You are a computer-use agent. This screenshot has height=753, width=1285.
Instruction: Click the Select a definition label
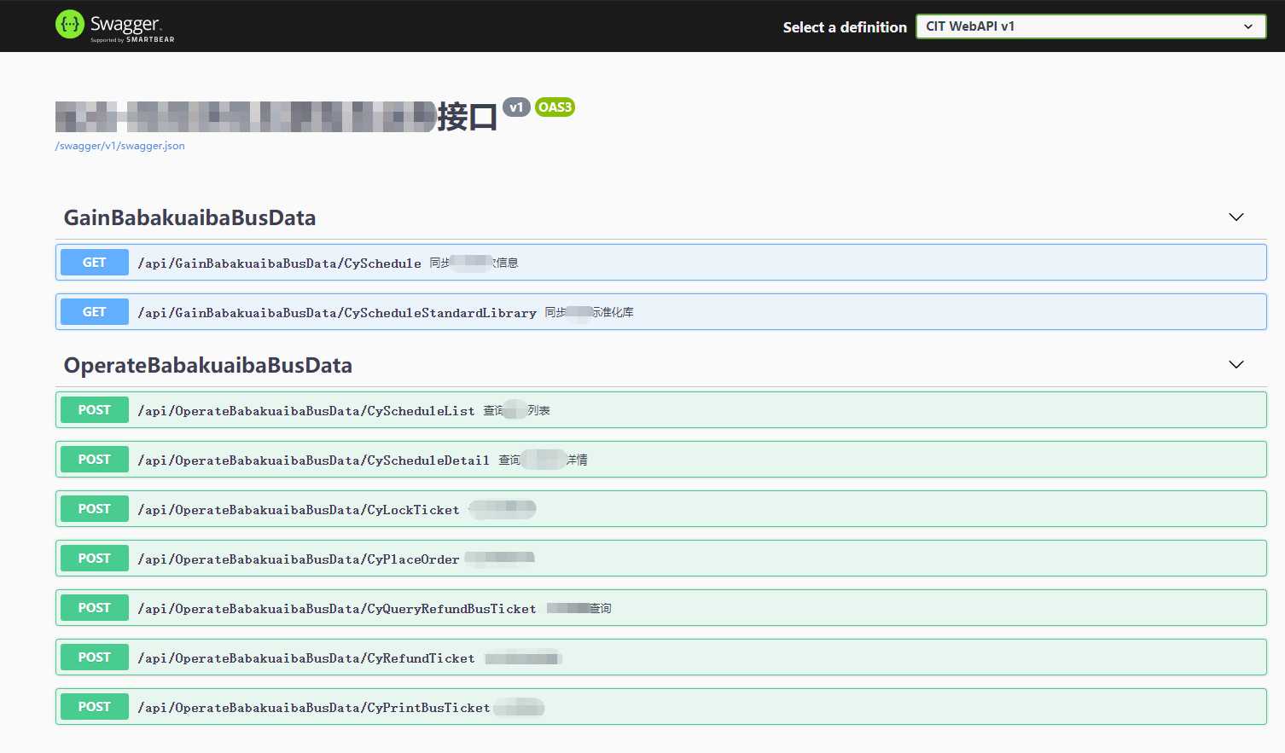845,27
